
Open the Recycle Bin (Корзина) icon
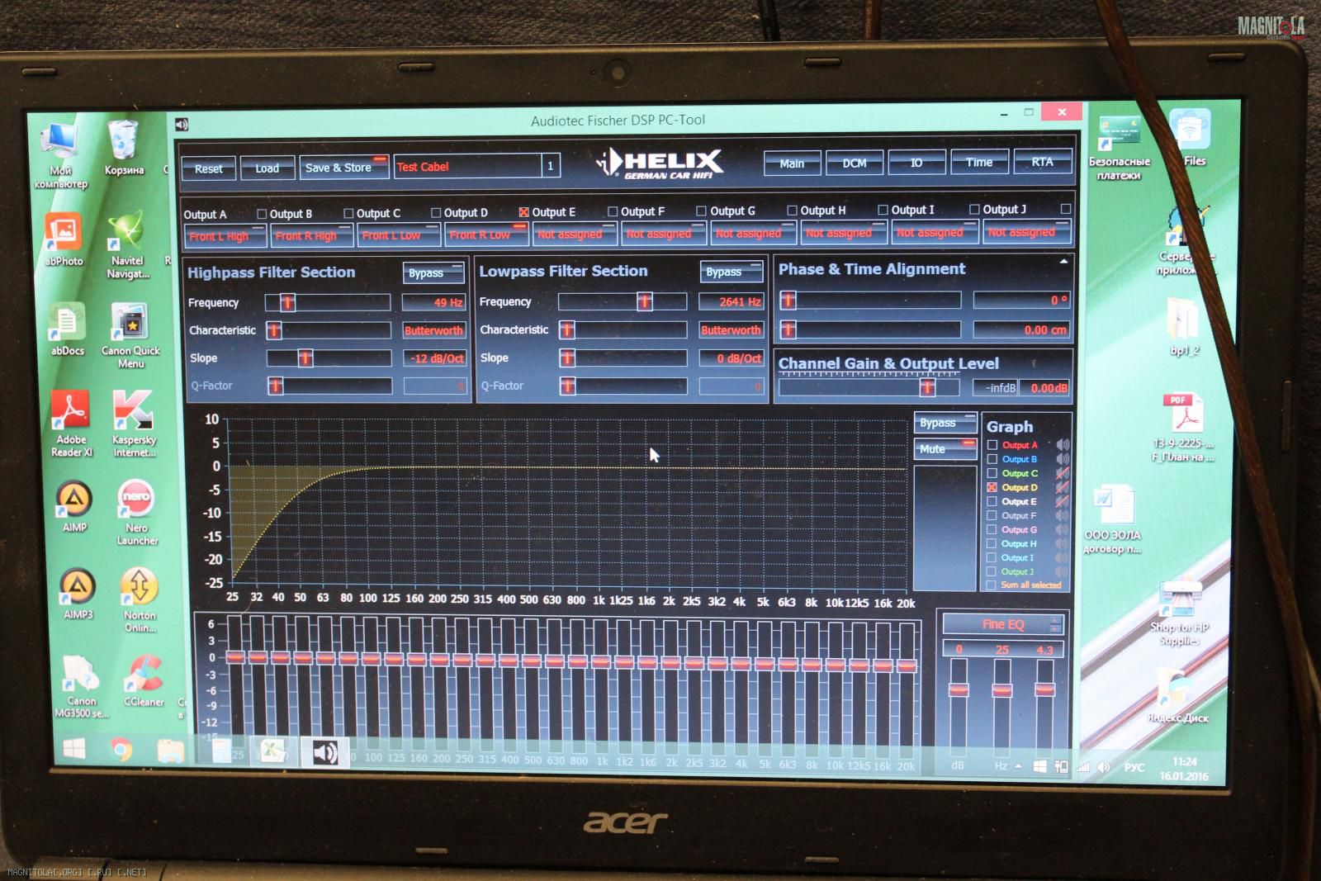(124, 147)
